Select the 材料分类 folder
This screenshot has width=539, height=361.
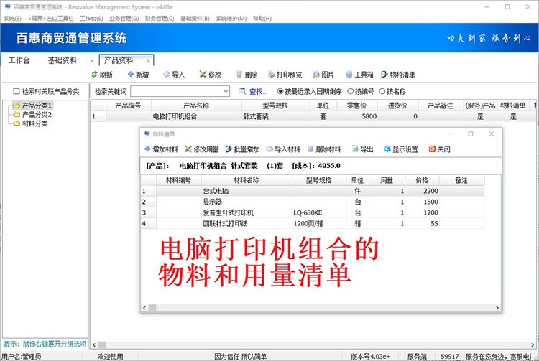point(30,123)
